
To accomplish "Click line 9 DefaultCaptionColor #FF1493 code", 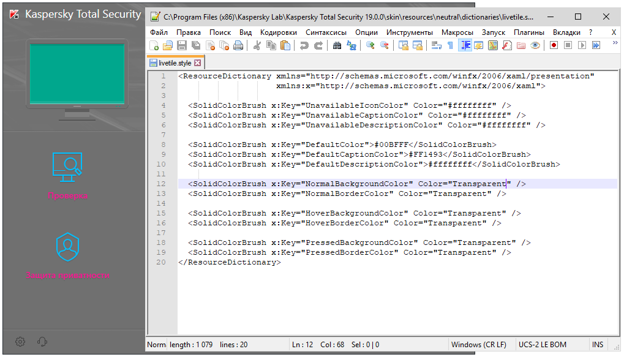I will pyautogui.click(x=359, y=154).
